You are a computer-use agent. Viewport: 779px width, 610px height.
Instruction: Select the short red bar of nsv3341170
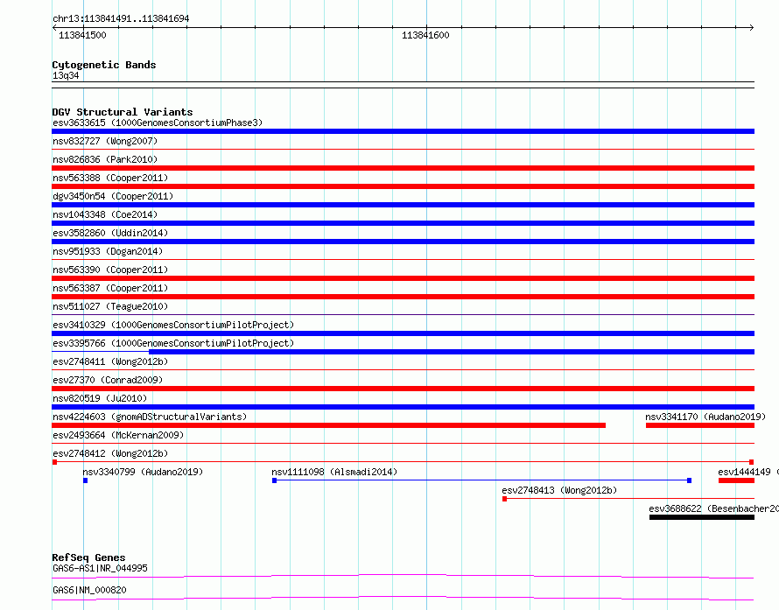pos(700,425)
